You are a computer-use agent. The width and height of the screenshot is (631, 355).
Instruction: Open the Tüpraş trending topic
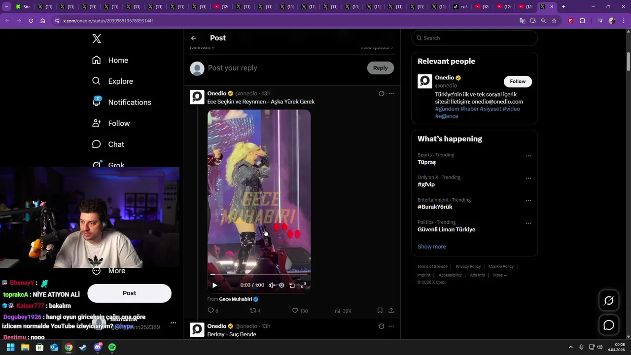[x=426, y=162]
